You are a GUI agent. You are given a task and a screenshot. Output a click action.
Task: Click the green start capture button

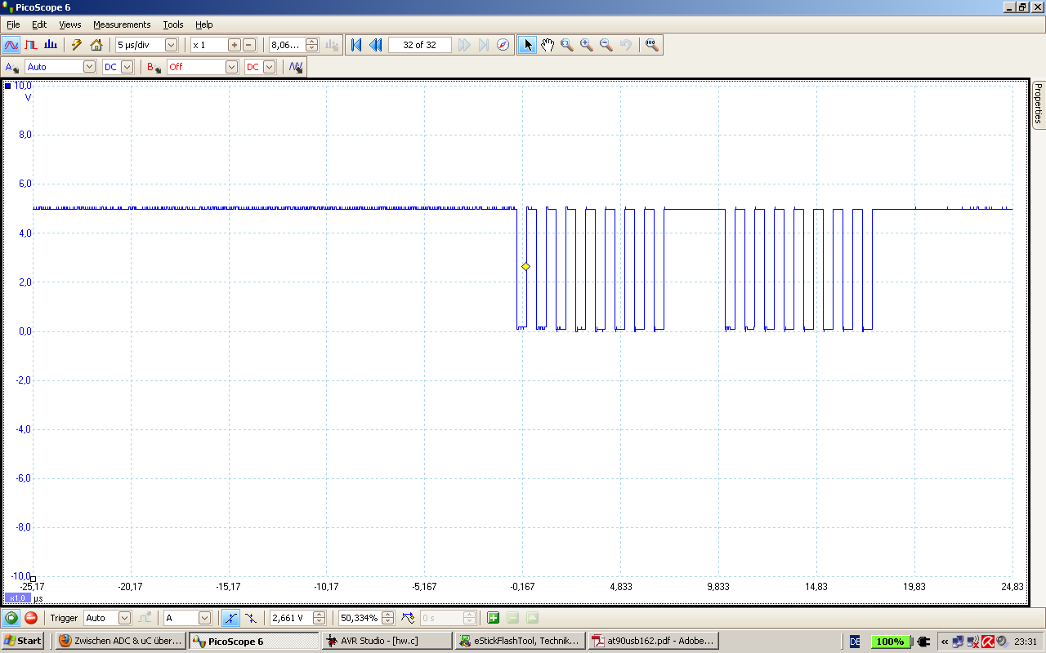(11, 618)
